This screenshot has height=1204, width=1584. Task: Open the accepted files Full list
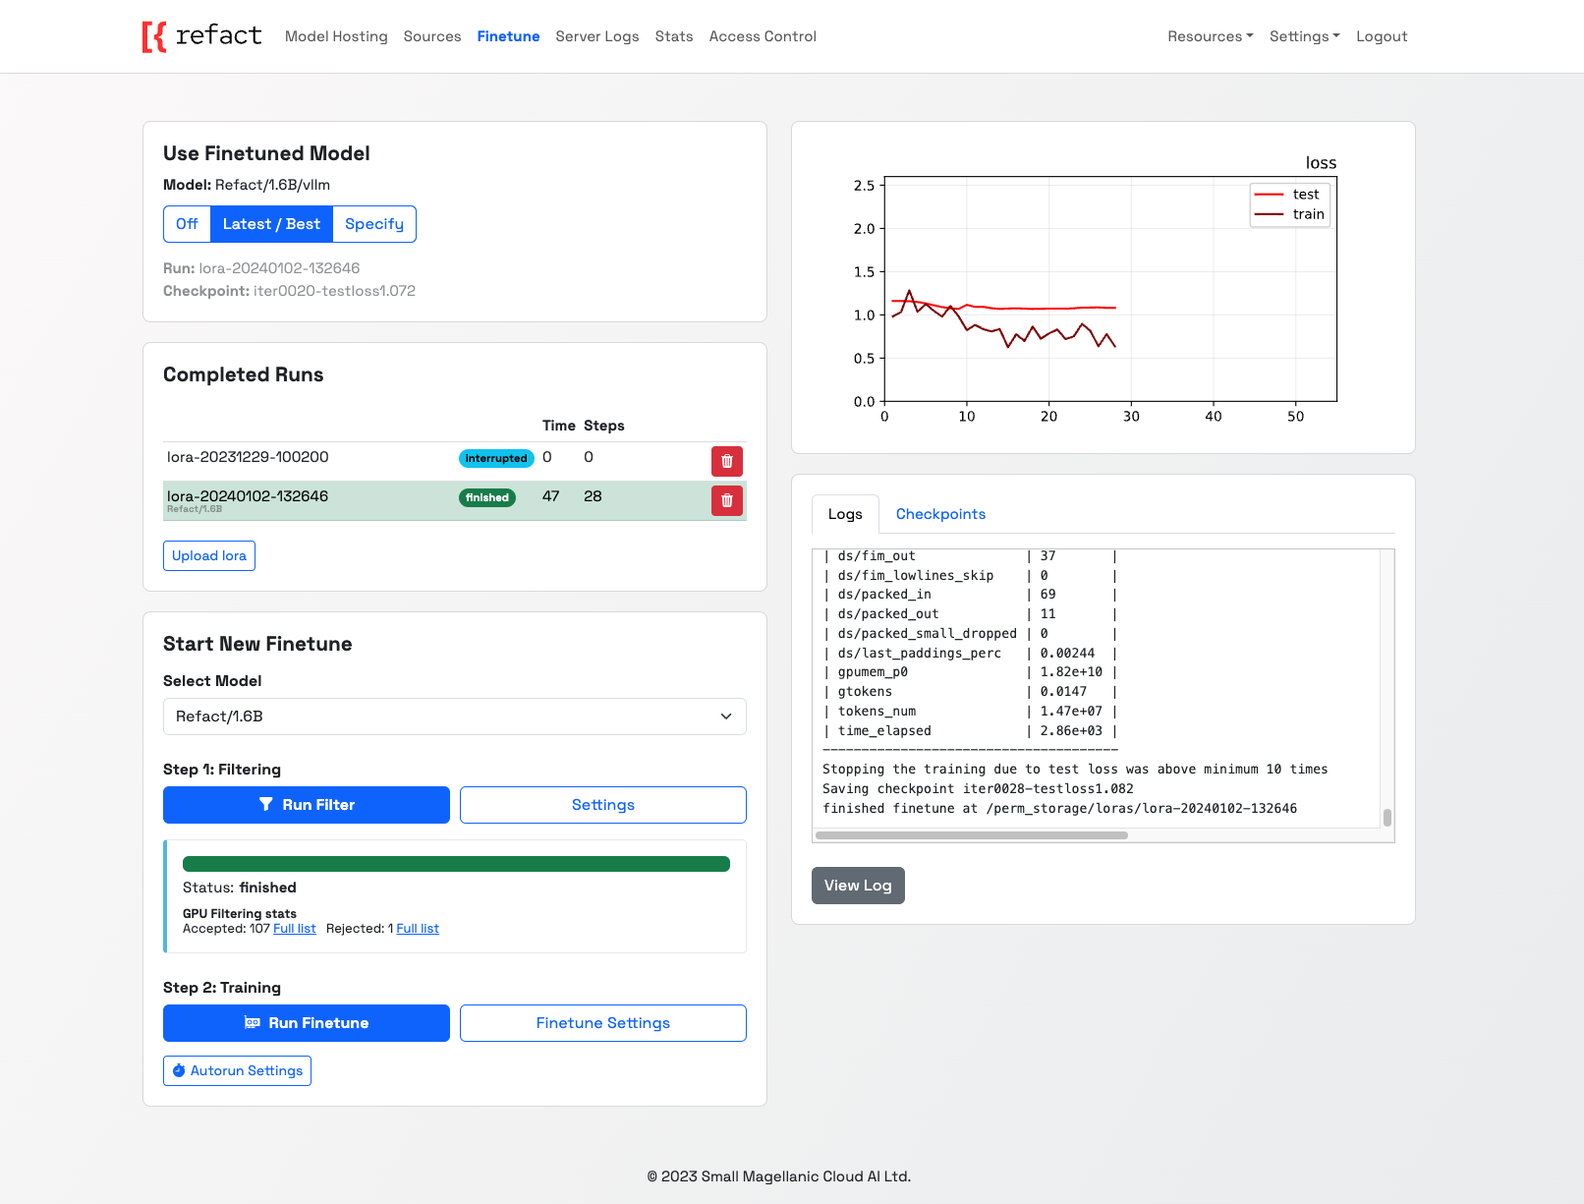click(295, 929)
